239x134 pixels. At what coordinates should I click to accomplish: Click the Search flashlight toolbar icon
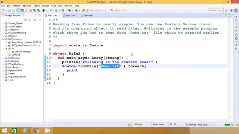point(92,10)
